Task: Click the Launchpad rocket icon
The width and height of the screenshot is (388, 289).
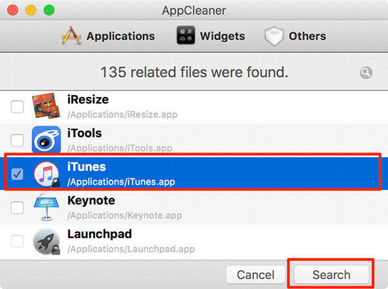Action: tap(47, 241)
